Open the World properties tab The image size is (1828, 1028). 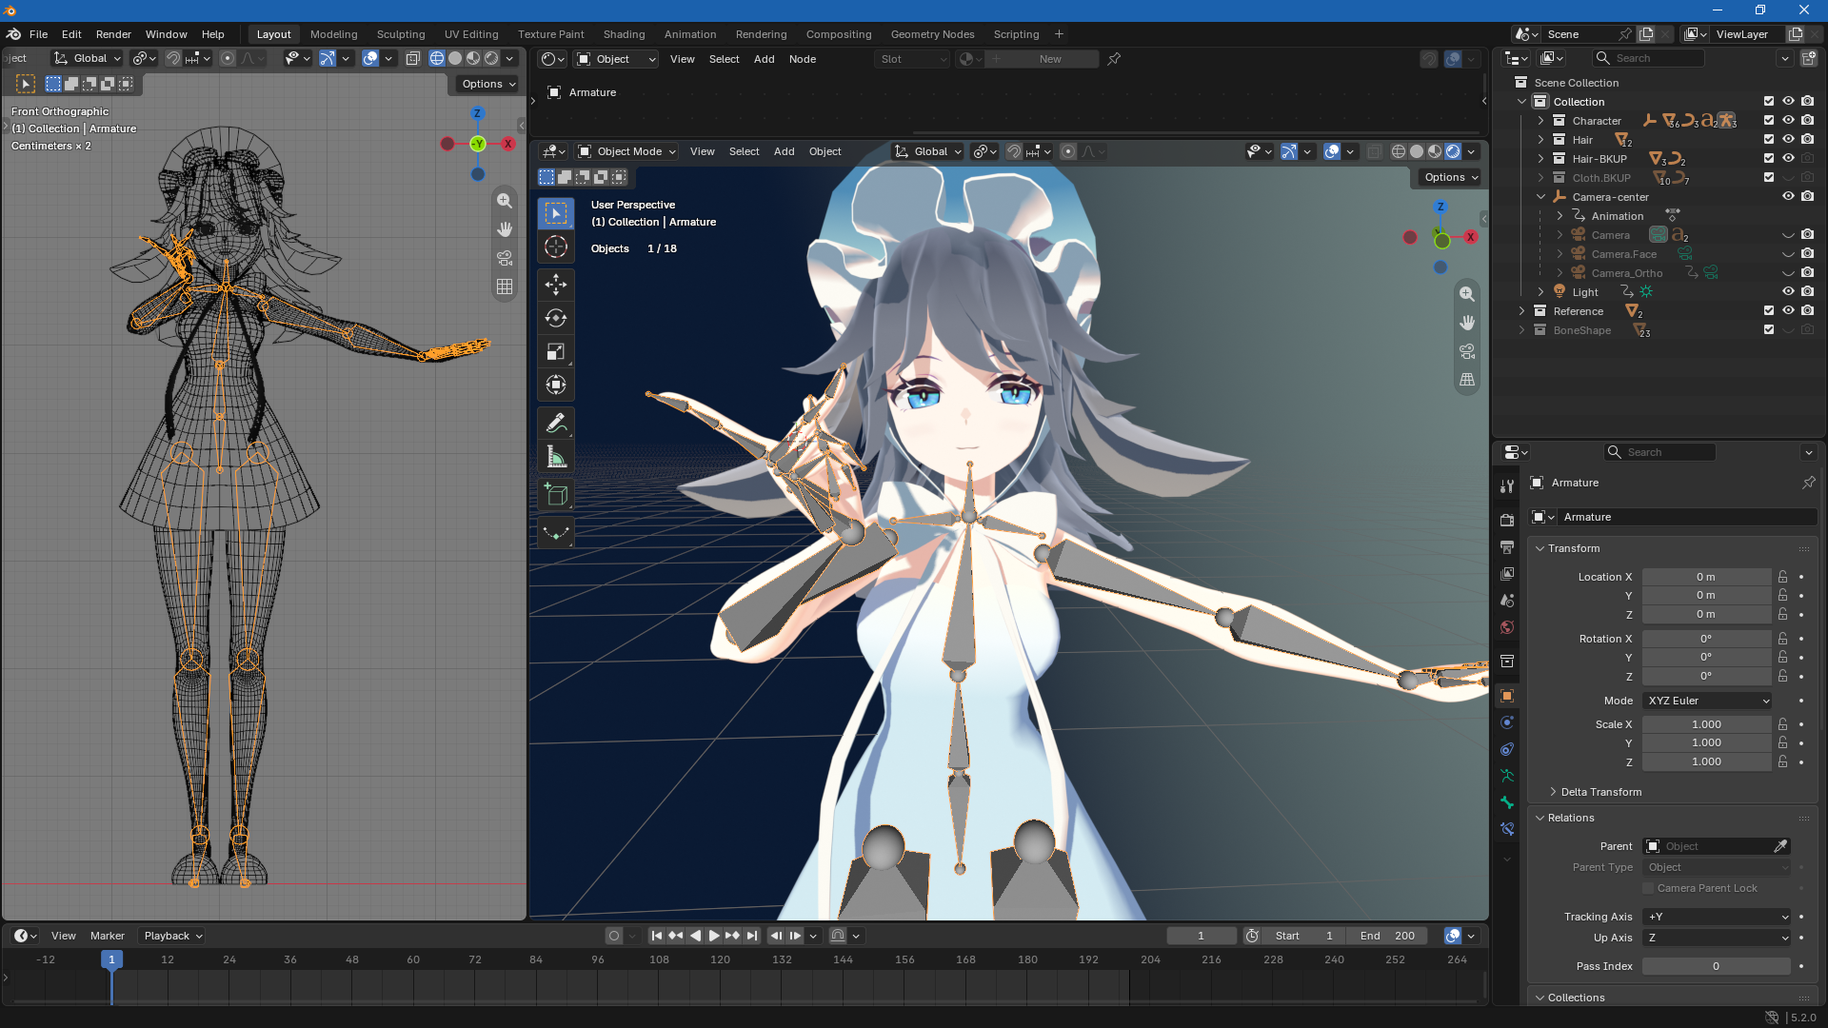(x=1507, y=627)
